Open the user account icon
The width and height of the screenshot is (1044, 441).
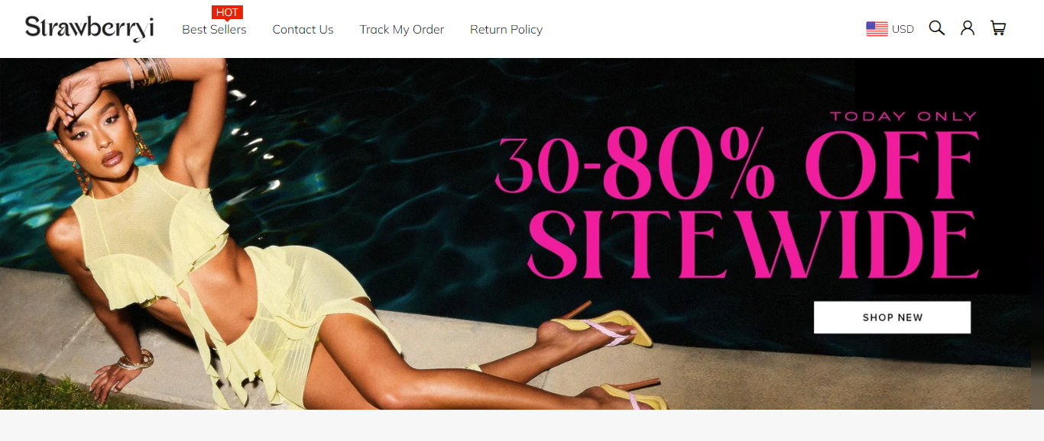coord(968,28)
